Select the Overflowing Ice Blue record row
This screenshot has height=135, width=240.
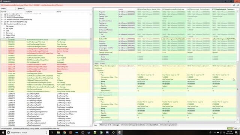tap(45, 103)
